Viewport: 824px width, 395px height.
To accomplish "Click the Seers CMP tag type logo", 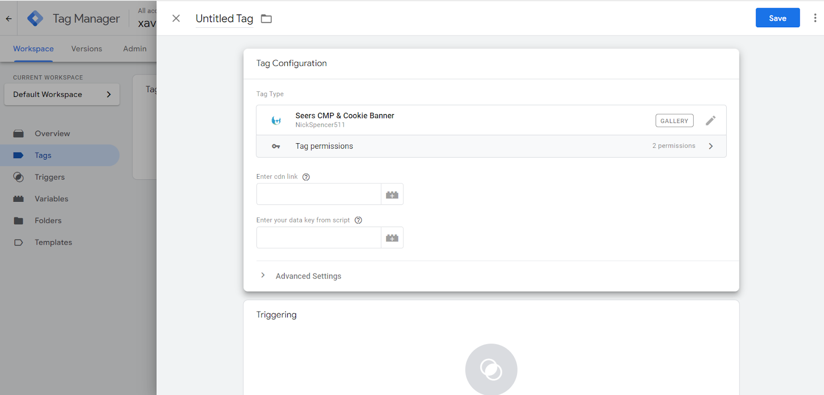I will (277, 121).
